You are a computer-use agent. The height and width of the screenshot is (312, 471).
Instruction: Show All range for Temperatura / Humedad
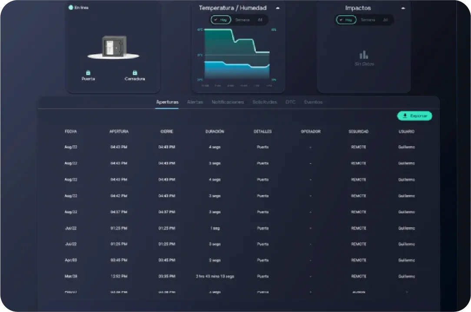pos(260,20)
